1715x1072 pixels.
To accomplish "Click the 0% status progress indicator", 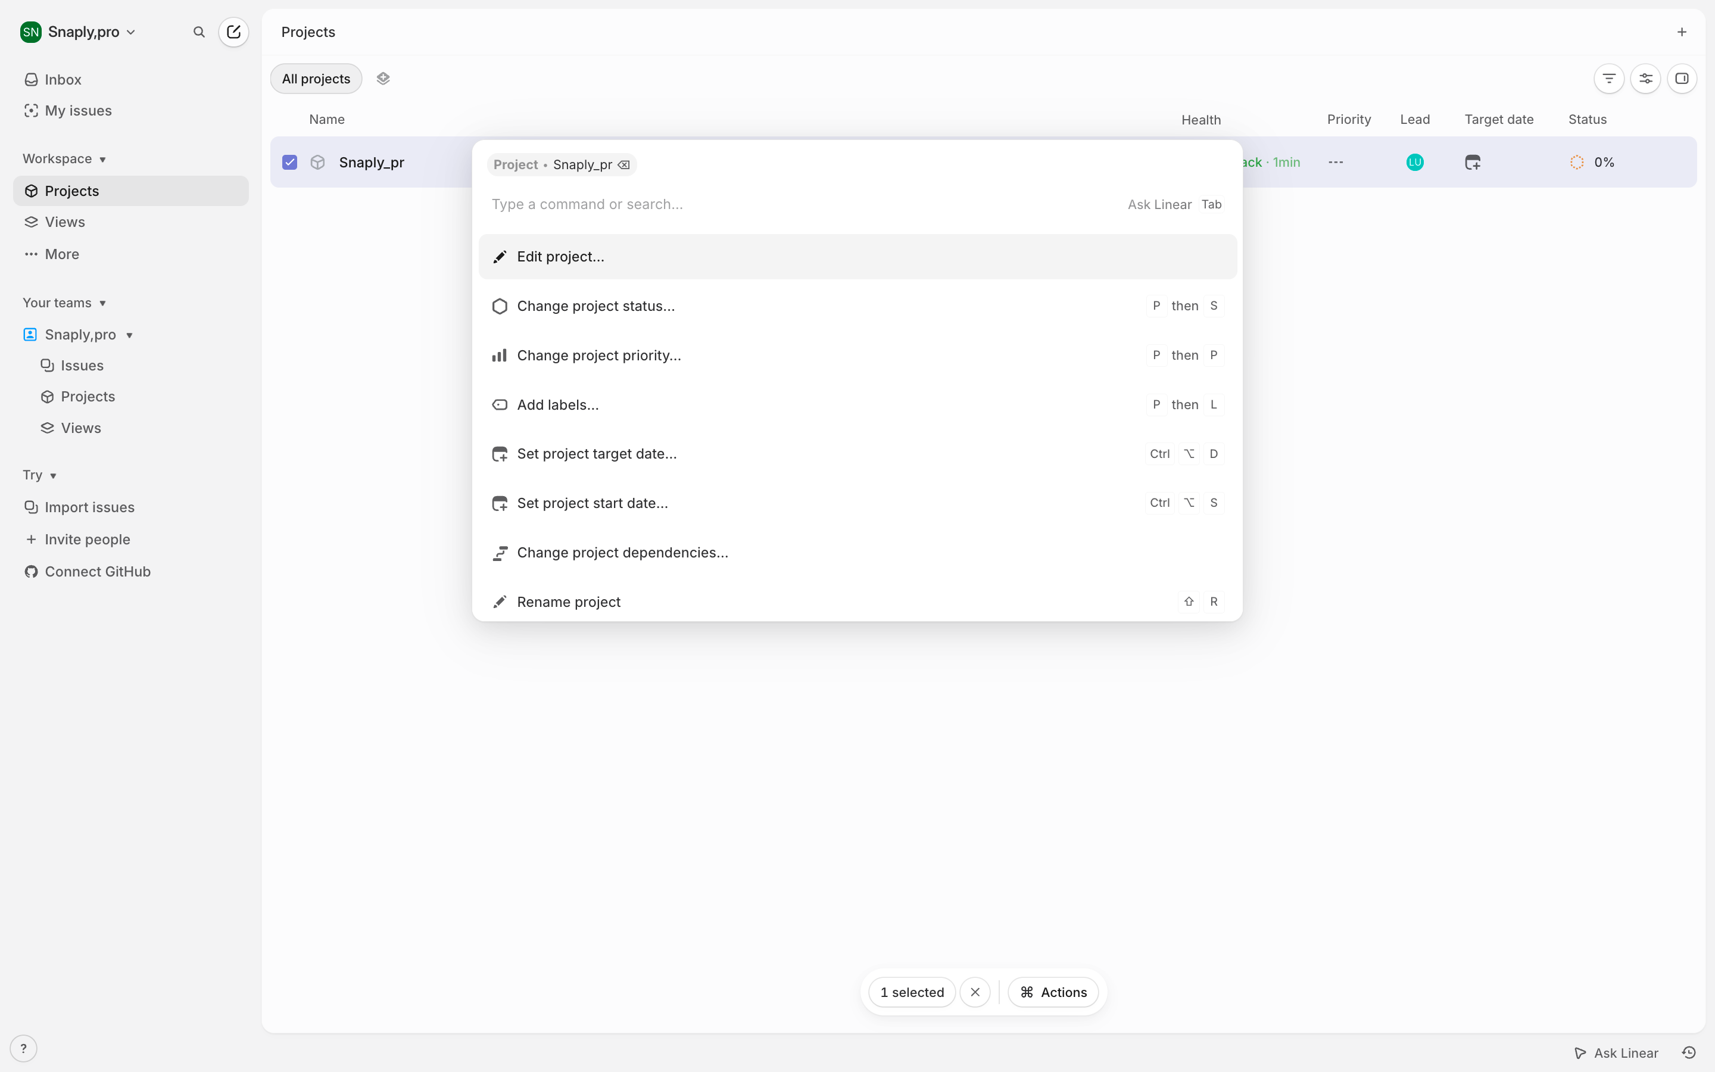I will tap(1592, 163).
